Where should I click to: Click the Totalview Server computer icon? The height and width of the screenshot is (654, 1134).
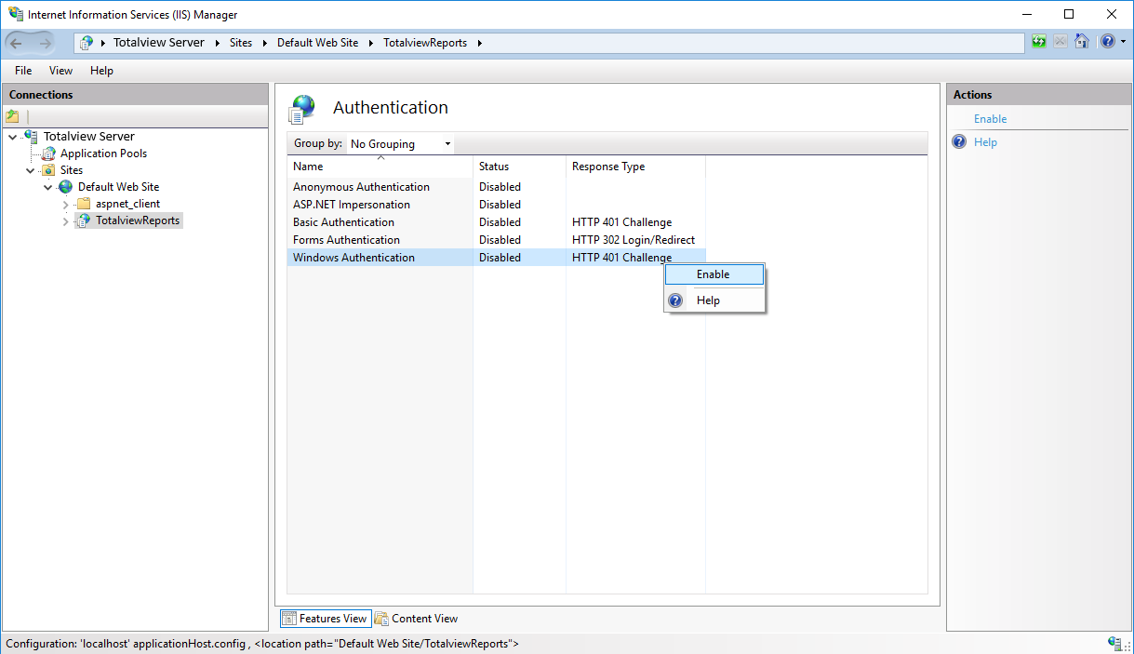[32, 136]
